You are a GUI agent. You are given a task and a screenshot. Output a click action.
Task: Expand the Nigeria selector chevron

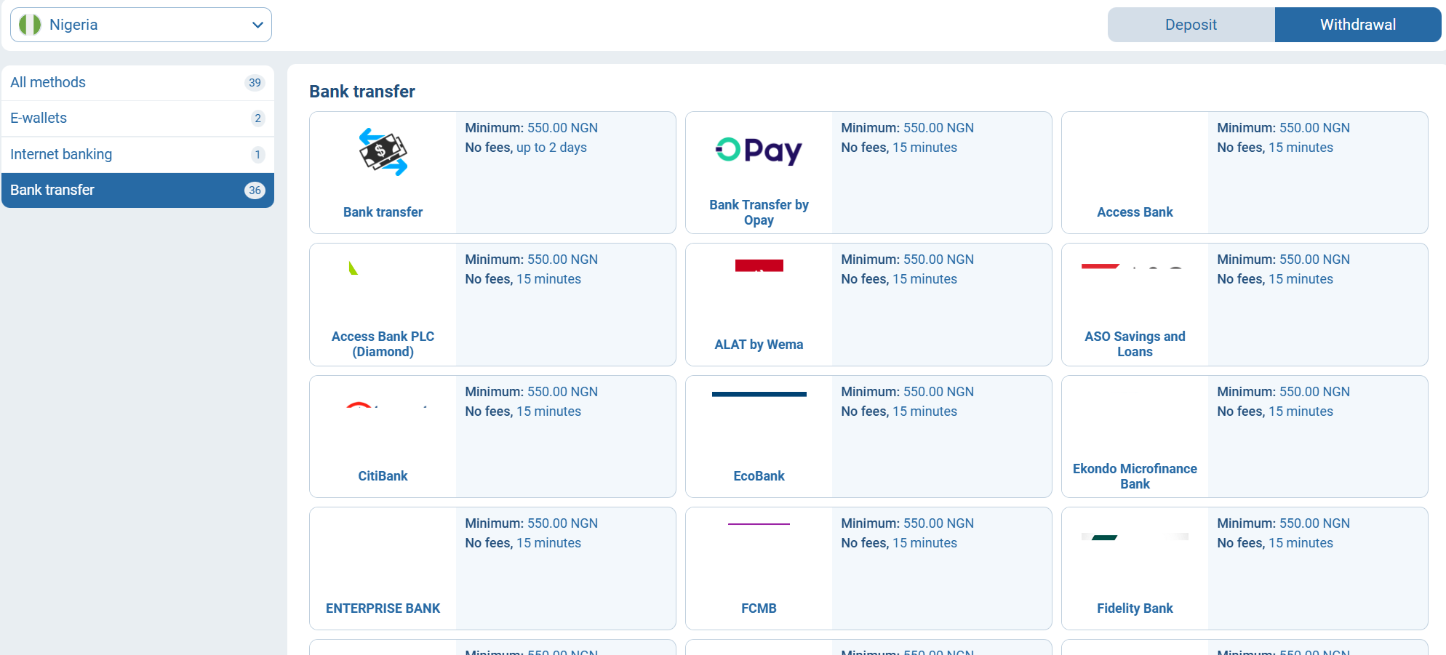(x=256, y=24)
